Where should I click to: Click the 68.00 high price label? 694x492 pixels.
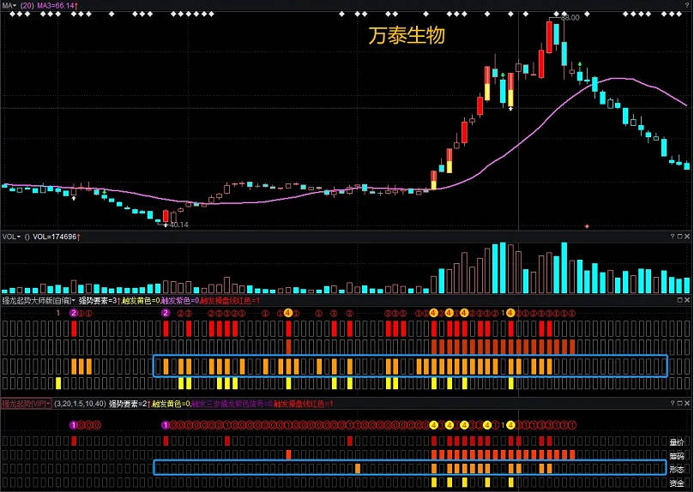570,18
